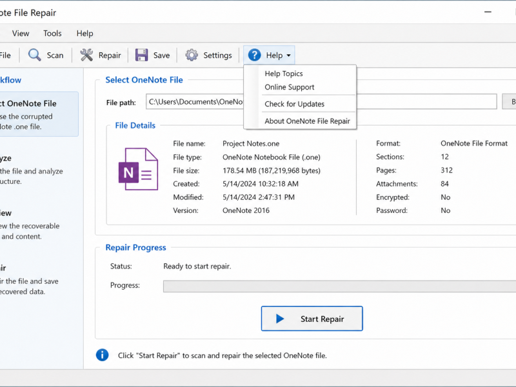The width and height of the screenshot is (516, 387).
Task: Click Attachments value '84'
Action: [x=444, y=184]
